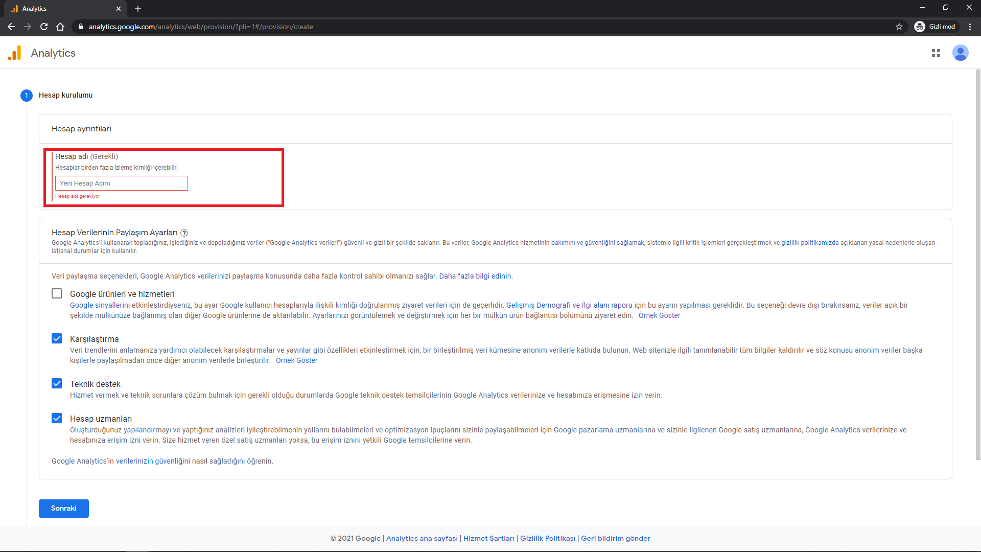981x552 pixels.
Task: Uncheck the Karşılaştırma checkbox
Action: (x=57, y=338)
